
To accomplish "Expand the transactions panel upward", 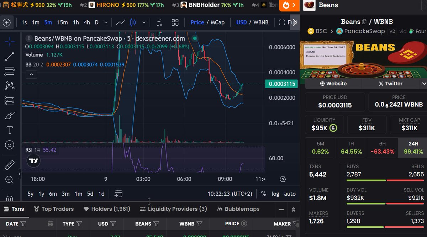I will tap(293, 209).
